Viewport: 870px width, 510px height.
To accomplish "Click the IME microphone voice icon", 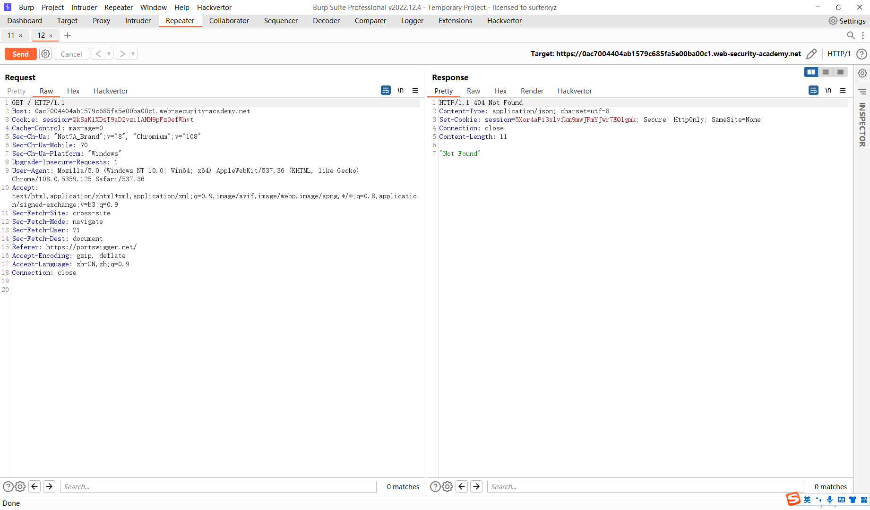I will [830, 500].
